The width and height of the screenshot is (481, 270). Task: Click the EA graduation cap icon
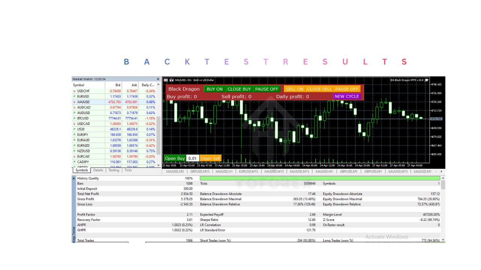427,80
